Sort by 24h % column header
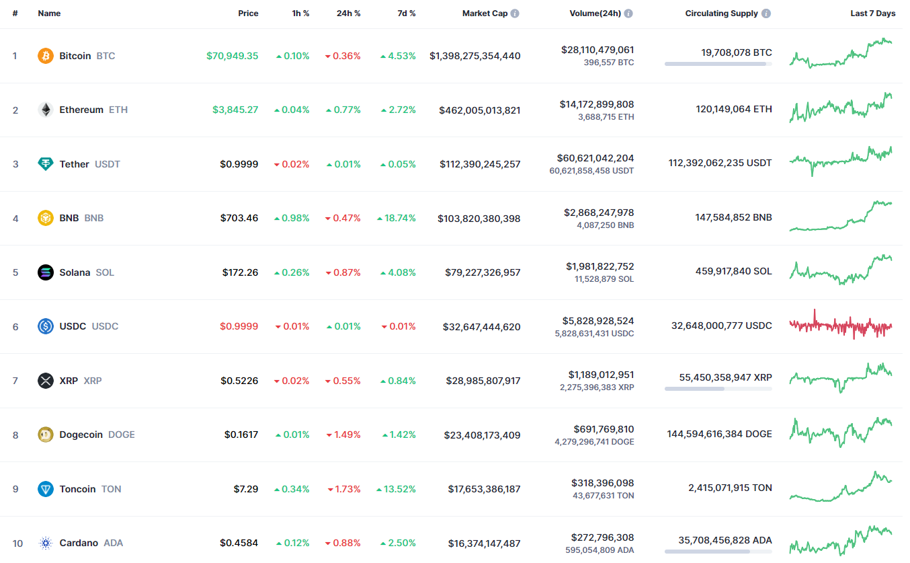Image resolution: width=910 pixels, height=563 pixels. coord(348,13)
